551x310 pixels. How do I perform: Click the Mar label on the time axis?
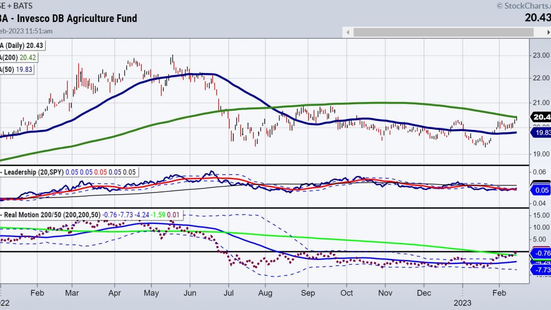pos(72,293)
